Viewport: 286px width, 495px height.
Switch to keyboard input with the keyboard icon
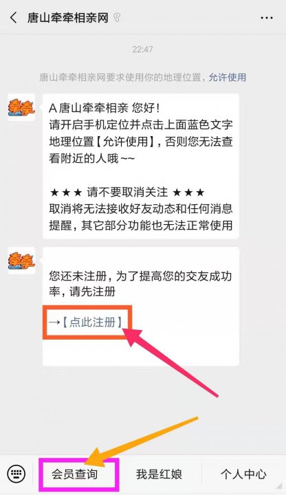point(16,474)
